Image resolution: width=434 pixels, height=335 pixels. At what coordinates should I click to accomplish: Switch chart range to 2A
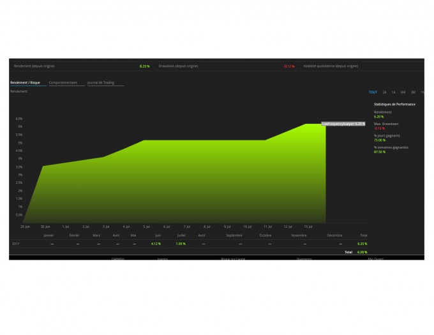[x=384, y=92]
